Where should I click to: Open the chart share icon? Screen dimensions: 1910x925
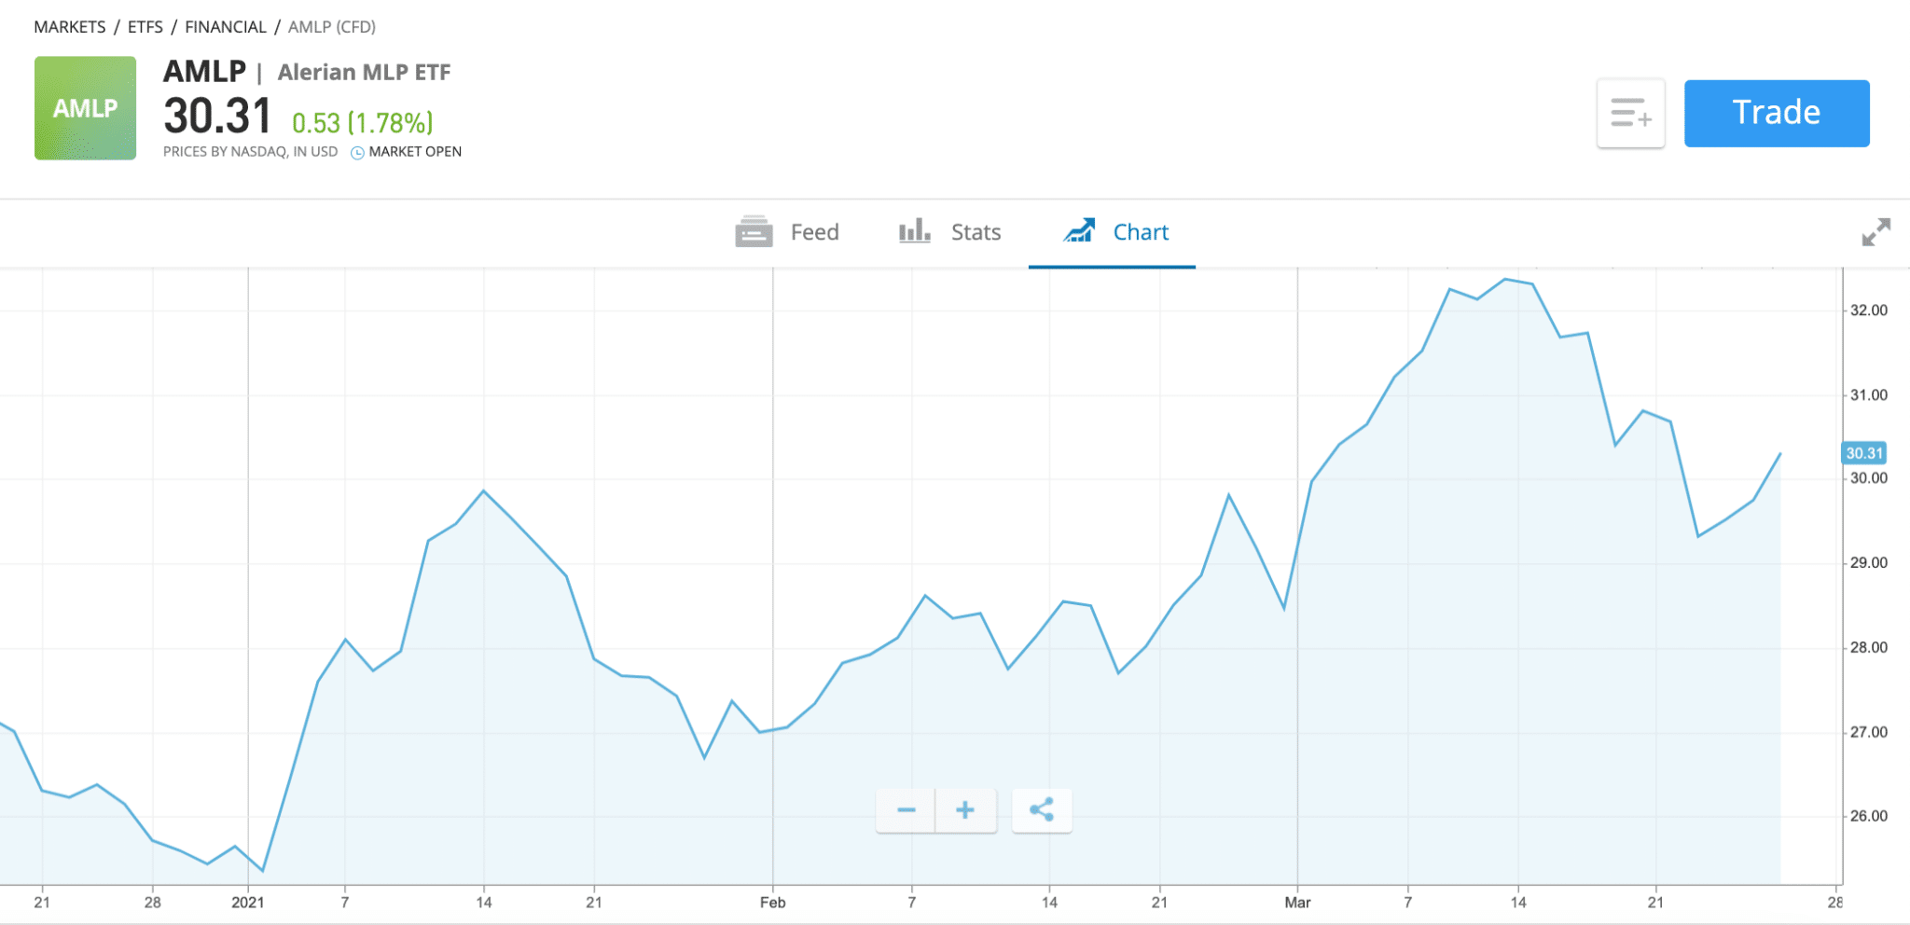(x=1042, y=810)
